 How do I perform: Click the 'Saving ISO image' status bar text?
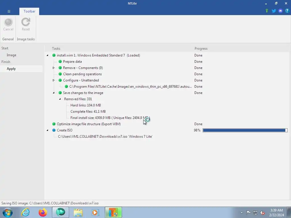click(50, 203)
